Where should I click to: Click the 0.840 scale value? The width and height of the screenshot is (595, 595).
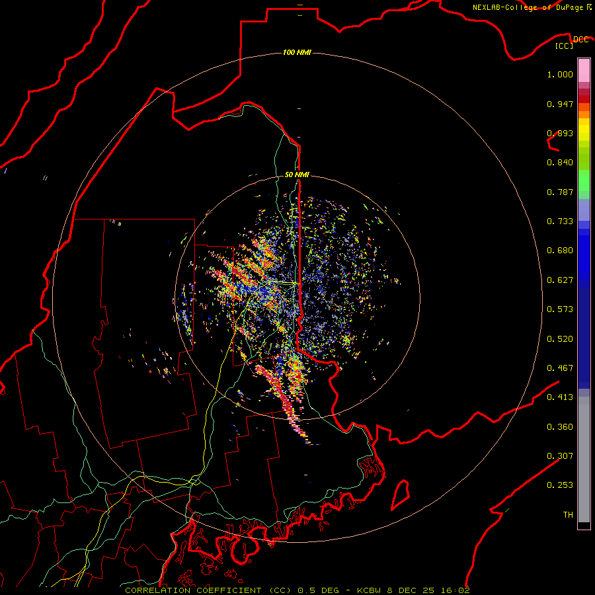tap(560, 163)
